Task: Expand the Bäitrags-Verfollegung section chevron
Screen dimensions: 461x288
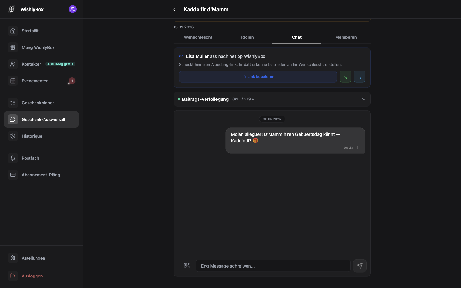Action: 363,99
